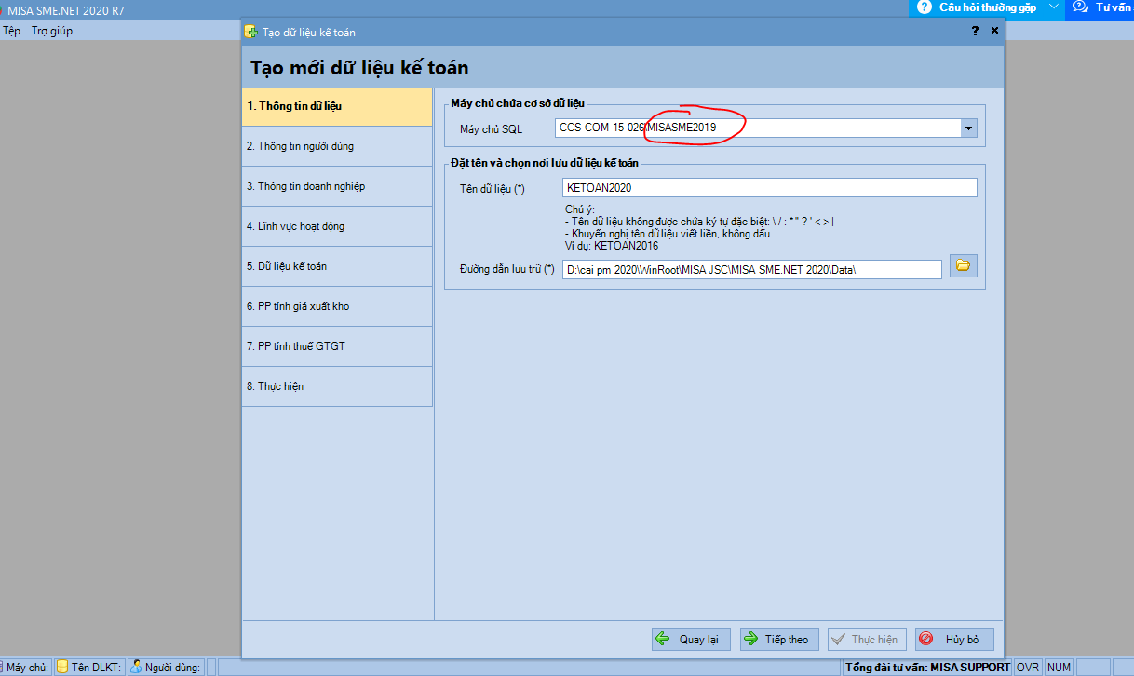Click the MISA SME.NET app icon in title bar
The image size is (1134, 676).
click(2, 9)
